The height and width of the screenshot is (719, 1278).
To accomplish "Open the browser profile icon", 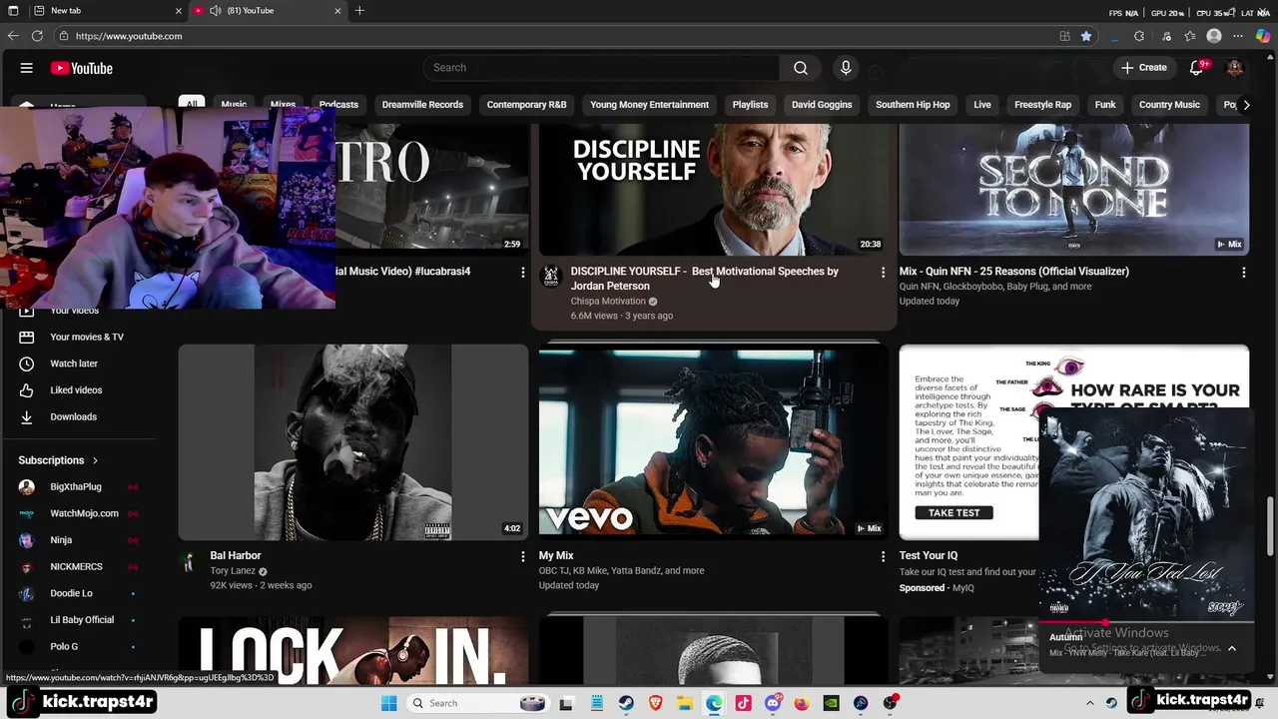I will pos(1214,36).
